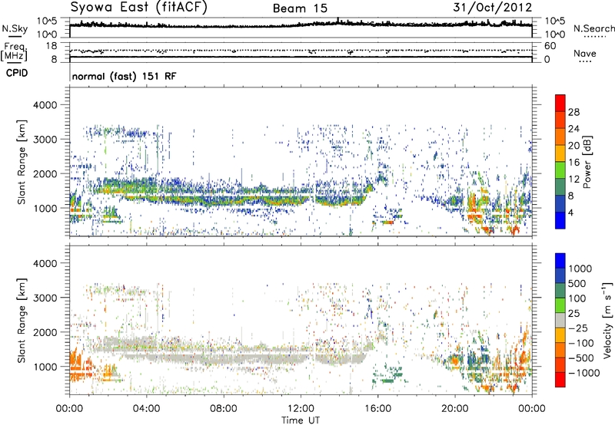Image resolution: width=615 pixels, height=425 pixels.
Task: Click the '28' power colorbar tick label
Action: [573, 112]
